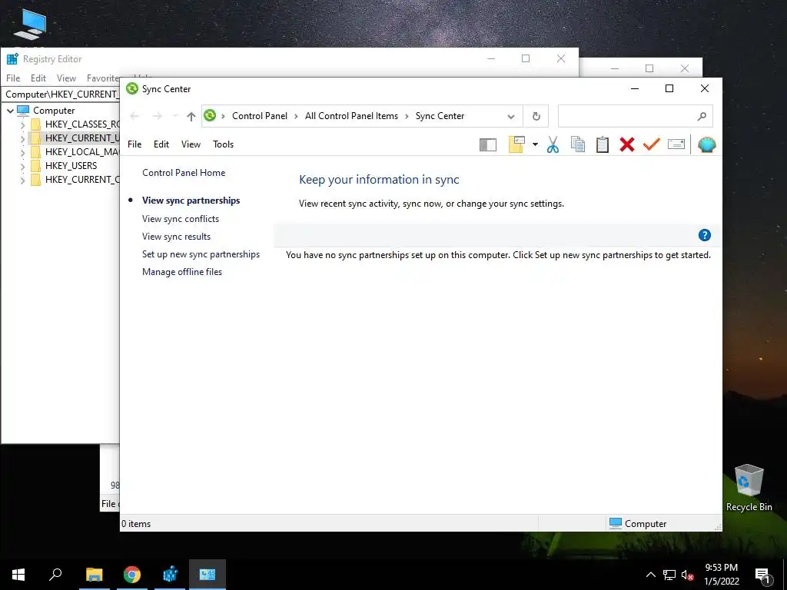Open Google Chrome from the taskbar
The height and width of the screenshot is (590, 787).
pyautogui.click(x=132, y=575)
